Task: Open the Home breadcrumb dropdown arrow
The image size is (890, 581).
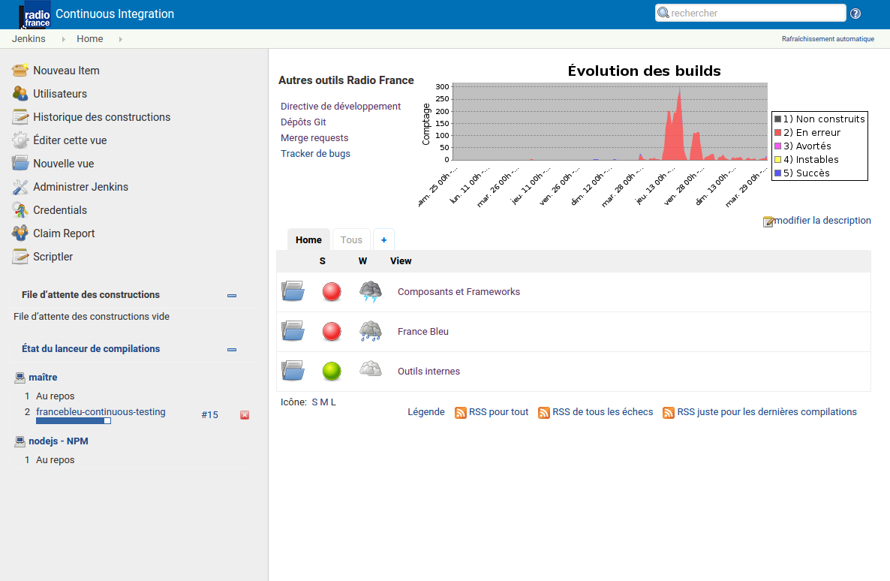Action: pyautogui.click(x=120, y=39)
